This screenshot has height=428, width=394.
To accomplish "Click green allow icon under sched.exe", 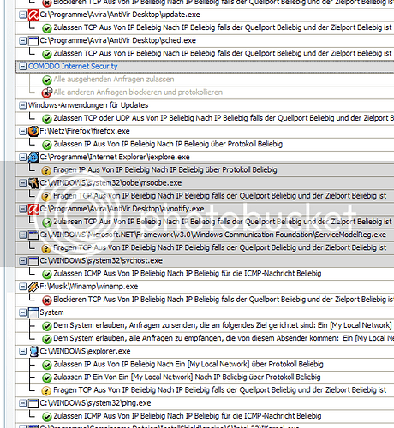I will click(x=47, y=54).
